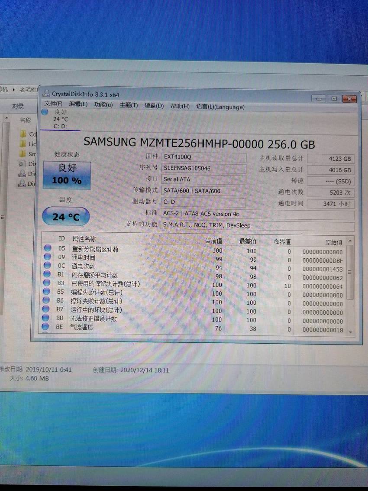Click the power on hours 3471 小时
This screenshot has width=368, height=491.
330,204
